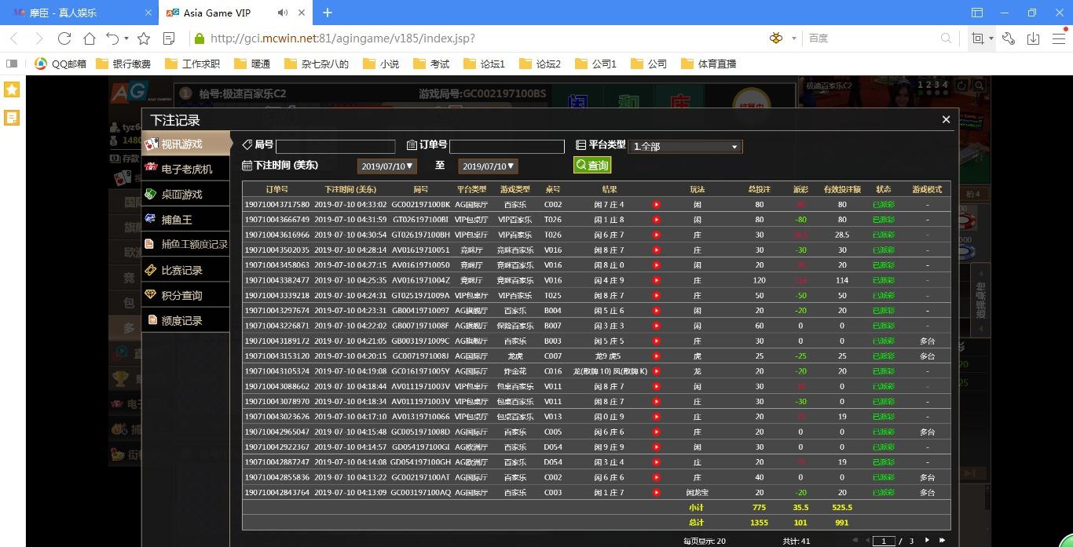Open the 额度记录 tab
The width and height of the screenshot is (1073, 547).
pyautogui.click(x=186, y=320)
